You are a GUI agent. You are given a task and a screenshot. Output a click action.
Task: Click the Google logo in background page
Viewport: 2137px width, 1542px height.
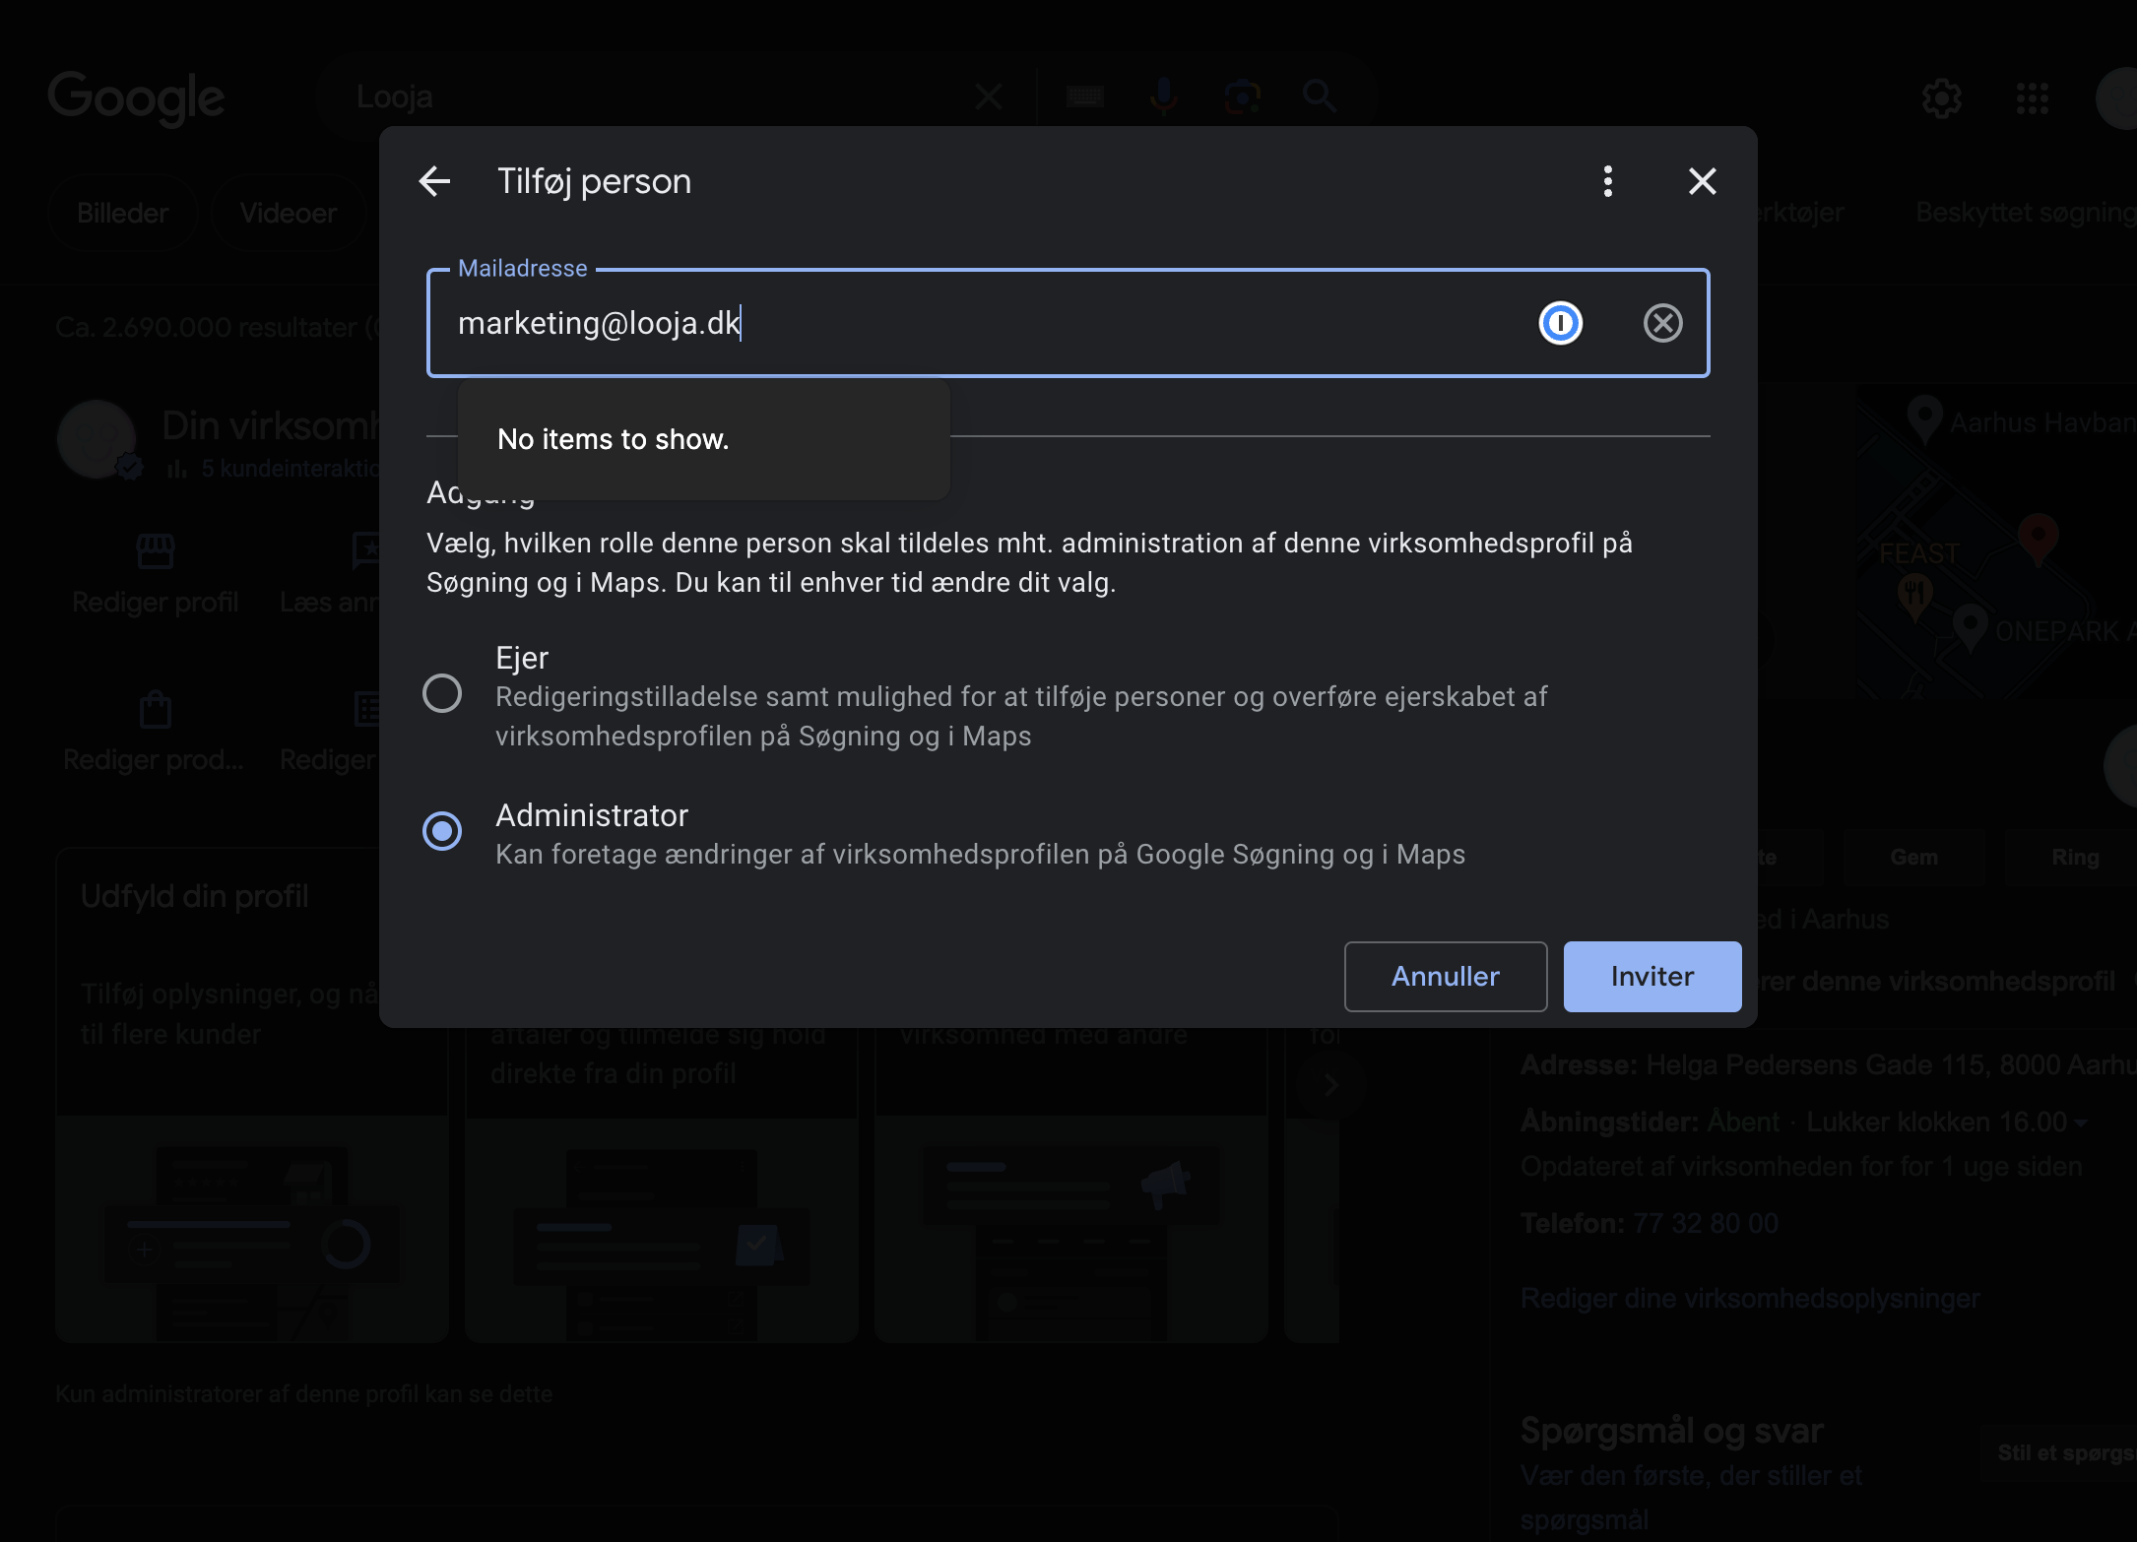(137, 97)
